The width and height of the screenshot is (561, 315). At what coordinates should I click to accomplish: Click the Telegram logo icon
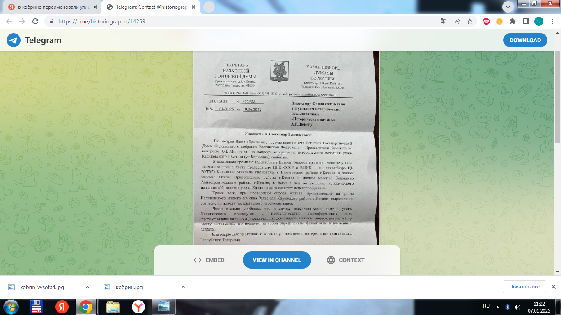click(14, 40)
